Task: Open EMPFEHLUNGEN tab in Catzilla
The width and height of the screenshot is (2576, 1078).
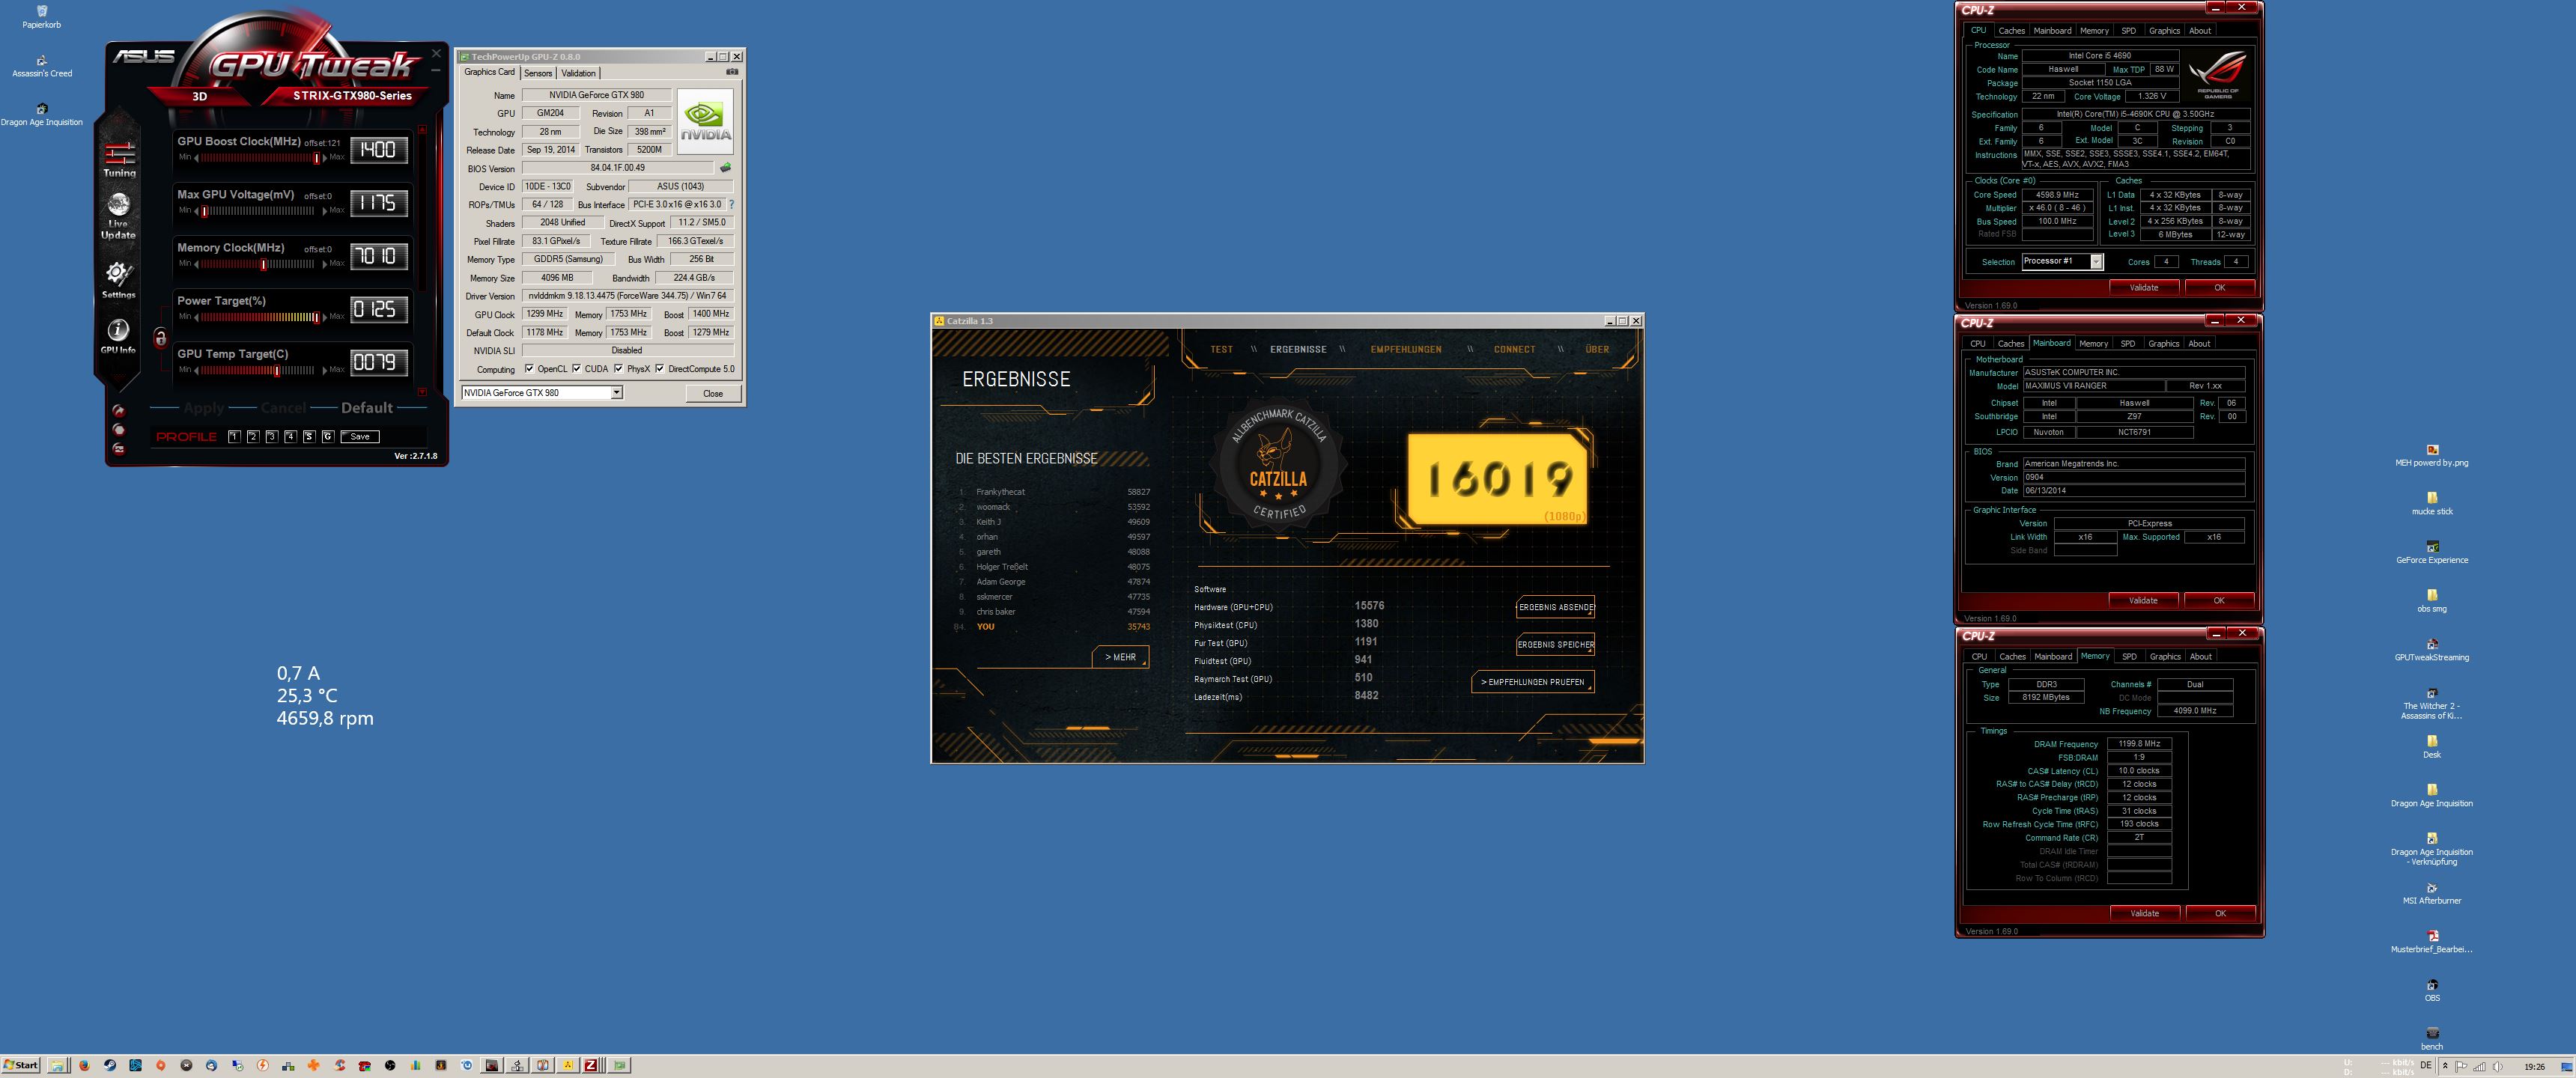Action: [x=1406, y=349]
